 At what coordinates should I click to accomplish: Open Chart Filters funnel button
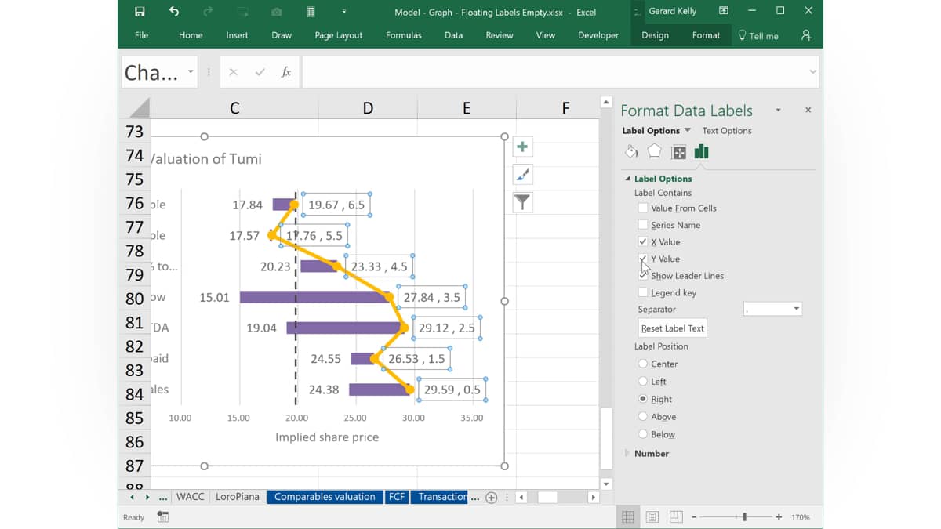[x=522, y=202]
